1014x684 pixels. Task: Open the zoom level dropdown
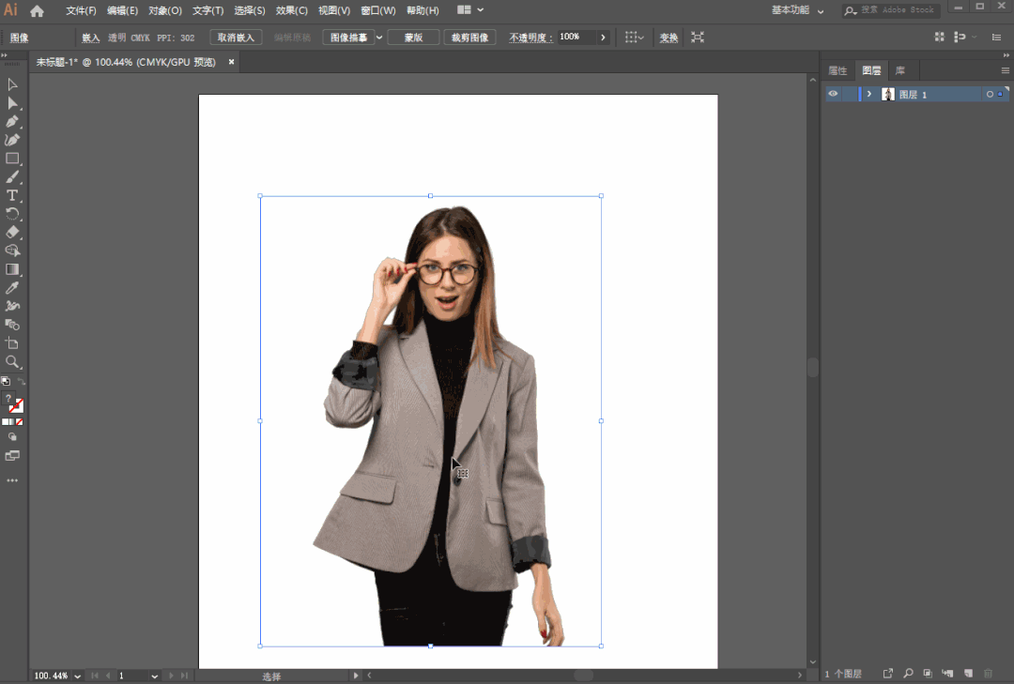pyautogui.click(x=77, y=676)
